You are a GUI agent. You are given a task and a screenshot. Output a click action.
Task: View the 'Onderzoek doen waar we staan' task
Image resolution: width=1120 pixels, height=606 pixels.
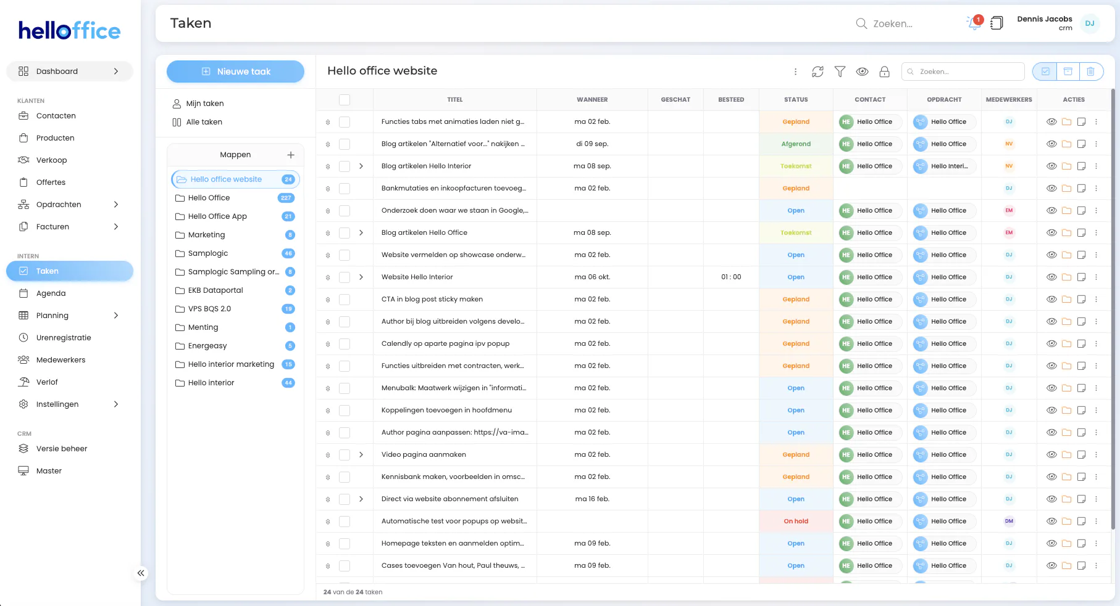1051,210
